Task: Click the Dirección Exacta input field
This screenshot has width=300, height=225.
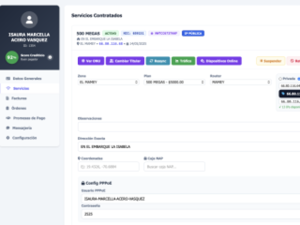Action: [189, 147]
